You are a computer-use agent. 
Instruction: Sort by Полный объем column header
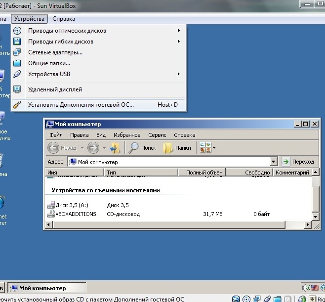tap(202, 172)
